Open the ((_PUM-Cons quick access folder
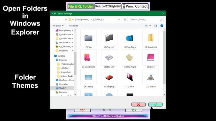 coord(64,38)
